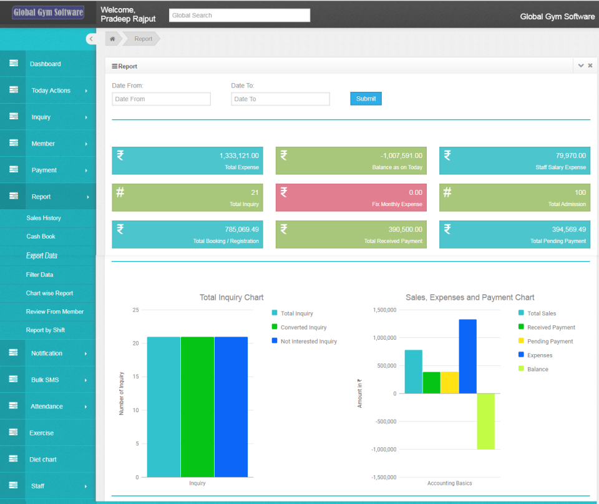Click the Dashboard sidebar icon
The height and width of the screenshot is (504, 599).
pyautogui.click(x=13, y=63)
